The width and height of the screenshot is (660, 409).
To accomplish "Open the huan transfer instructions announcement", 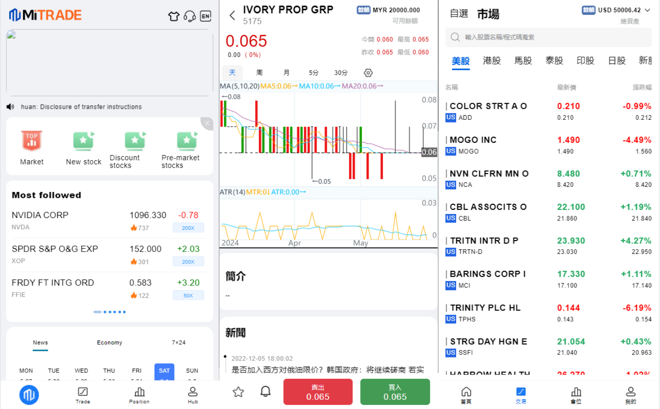I will tap(81, 107).
